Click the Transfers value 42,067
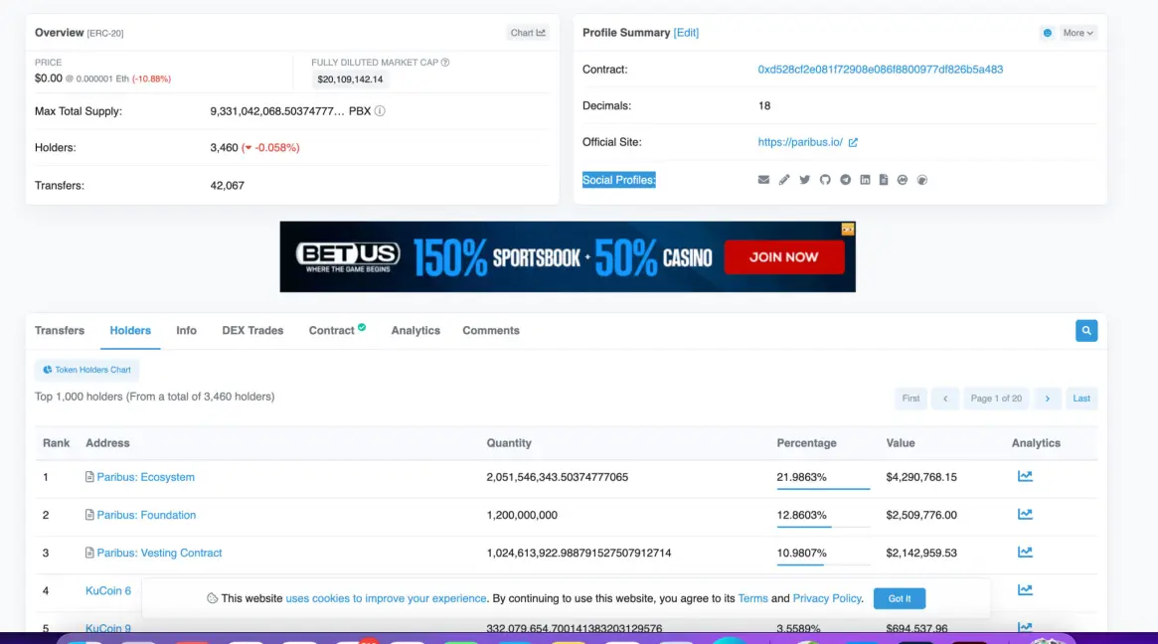 pos(227,186)
